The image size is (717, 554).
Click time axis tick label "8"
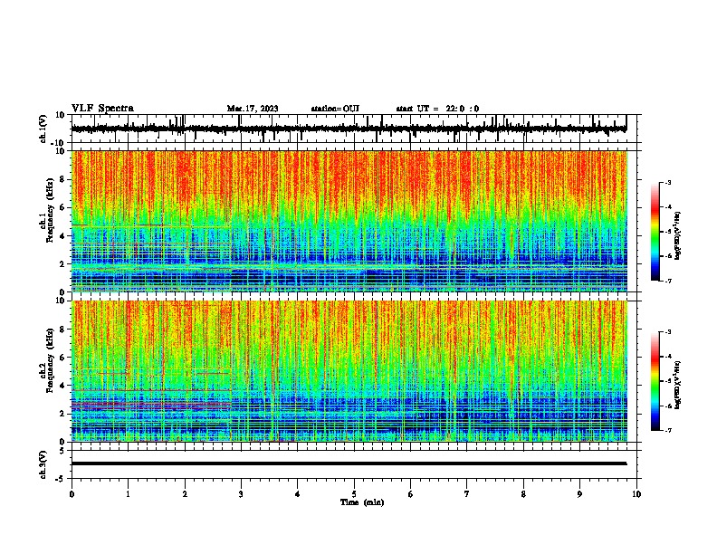523,494
